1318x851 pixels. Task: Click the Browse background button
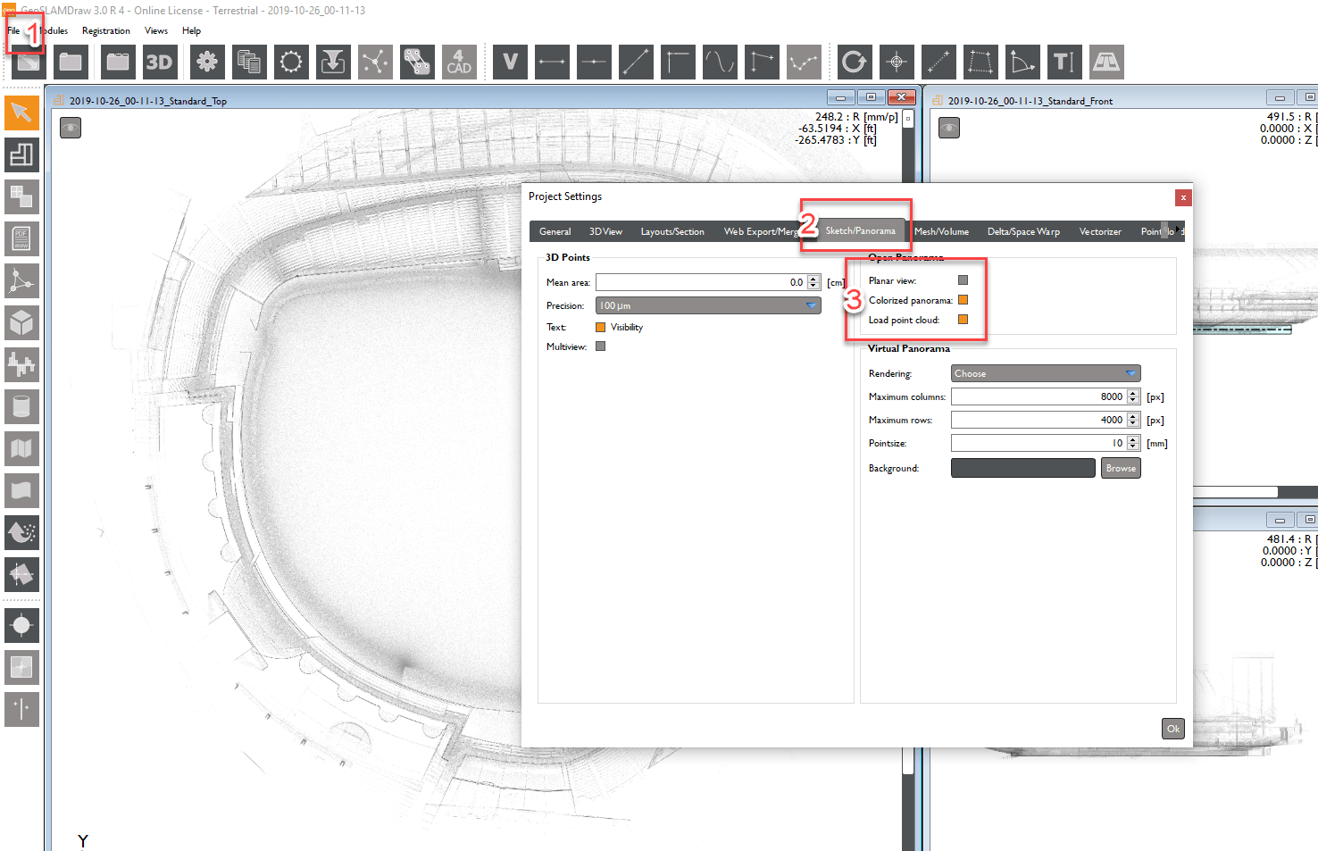[1121, 468]
